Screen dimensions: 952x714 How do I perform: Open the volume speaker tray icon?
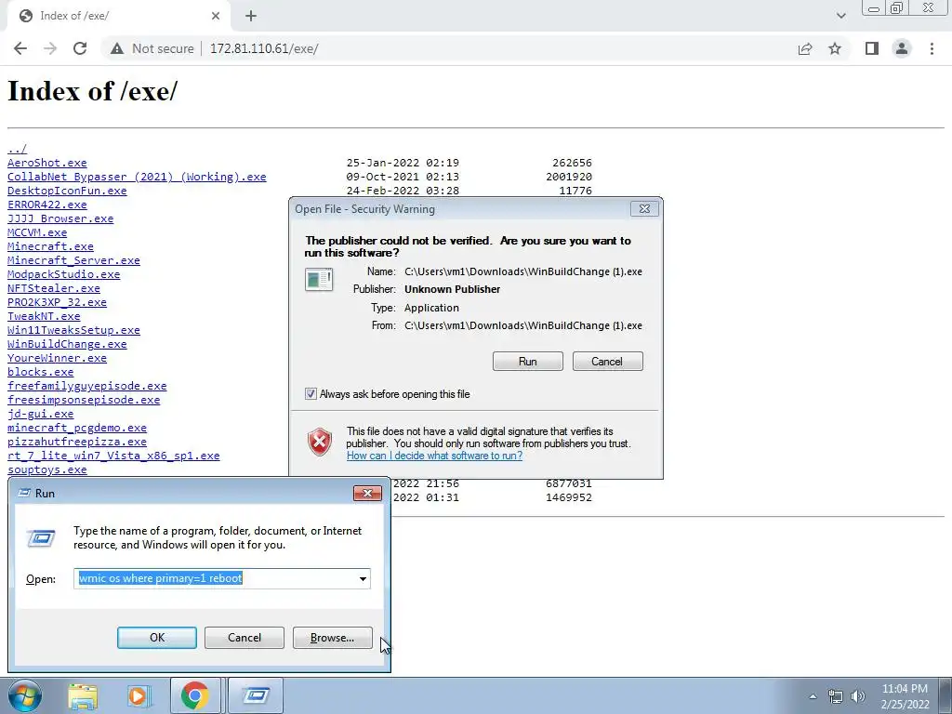pos(858,696)
